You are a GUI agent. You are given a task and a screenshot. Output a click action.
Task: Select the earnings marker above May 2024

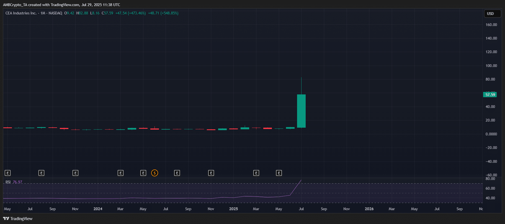point(143,173)
